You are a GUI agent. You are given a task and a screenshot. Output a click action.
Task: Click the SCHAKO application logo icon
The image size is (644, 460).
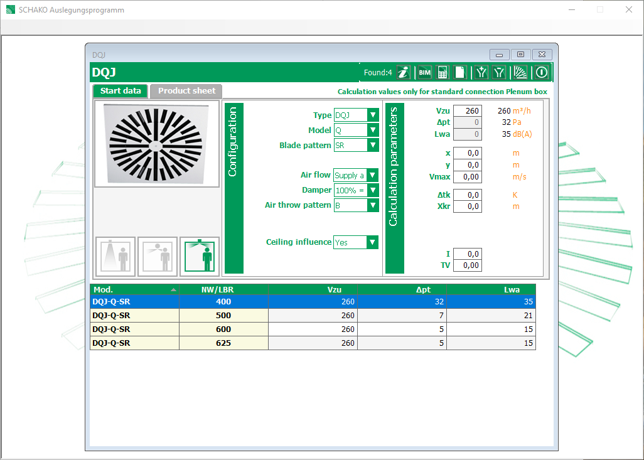coord(10,9)
